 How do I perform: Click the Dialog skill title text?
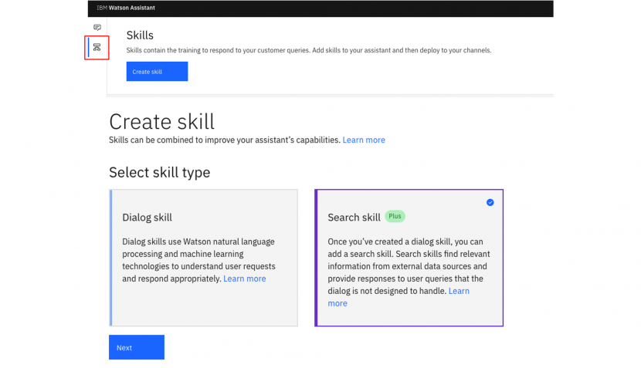pyautogui.click(x=147, y=218)
